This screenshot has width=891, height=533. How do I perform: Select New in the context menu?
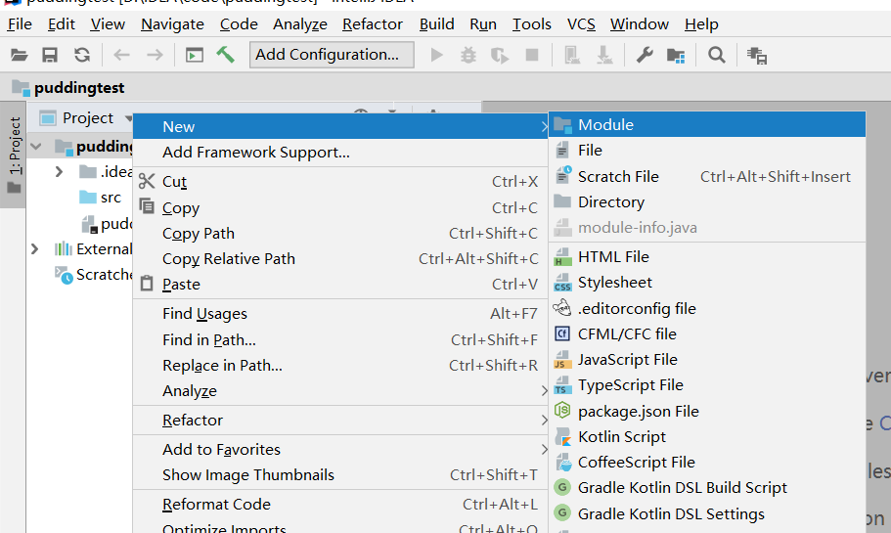tap(340, 126)
